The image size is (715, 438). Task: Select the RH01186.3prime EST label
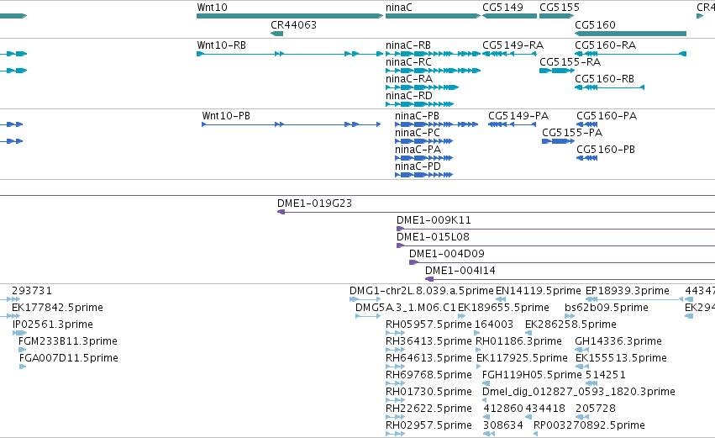point(519,341)
